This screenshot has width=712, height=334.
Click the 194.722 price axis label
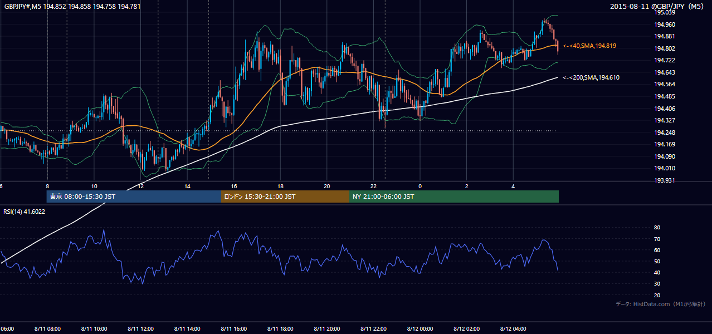[665, 60]
